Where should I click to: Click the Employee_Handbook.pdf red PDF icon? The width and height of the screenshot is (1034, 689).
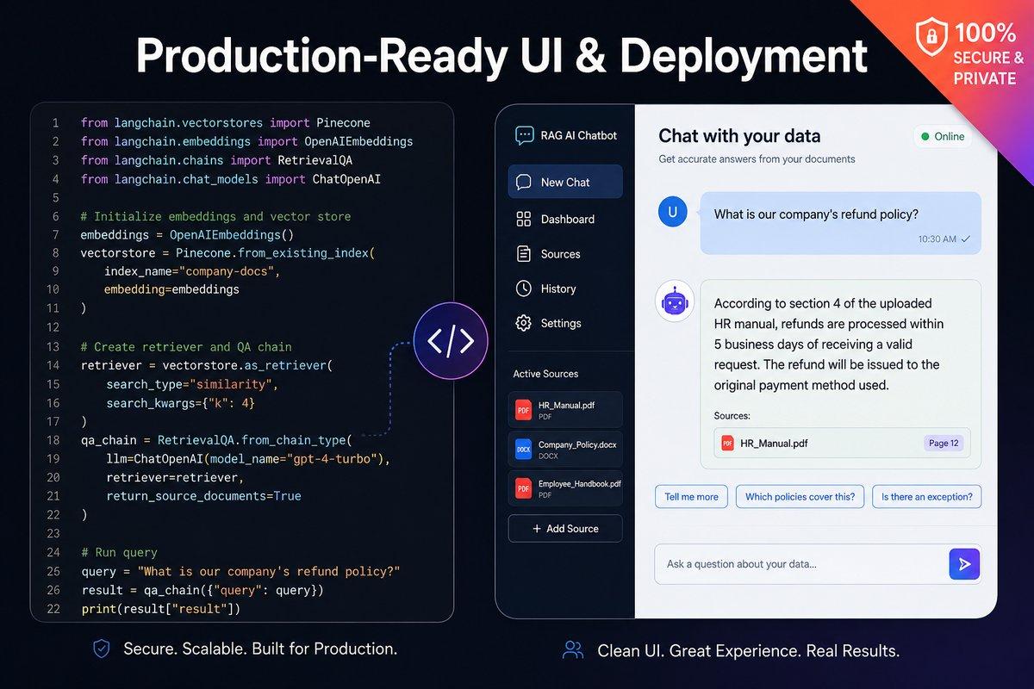tap(523, 488)
